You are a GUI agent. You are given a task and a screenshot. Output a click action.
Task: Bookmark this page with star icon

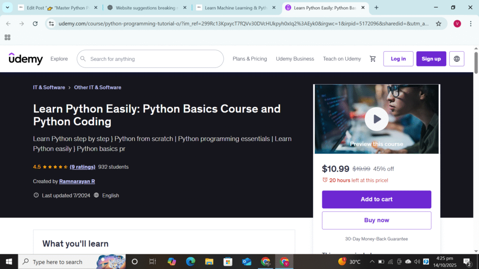click(438, 24)
